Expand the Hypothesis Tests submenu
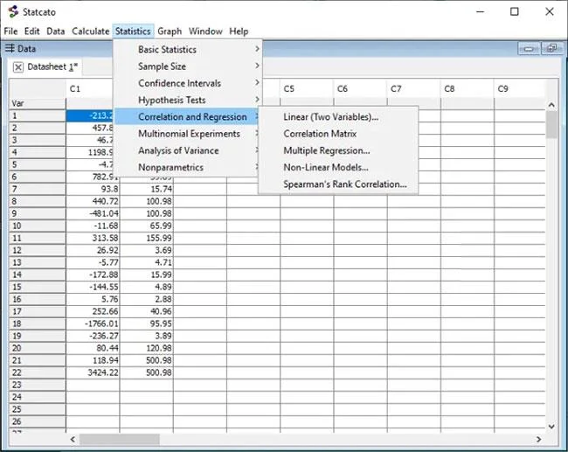568x452 pixels. pos(187,100)
